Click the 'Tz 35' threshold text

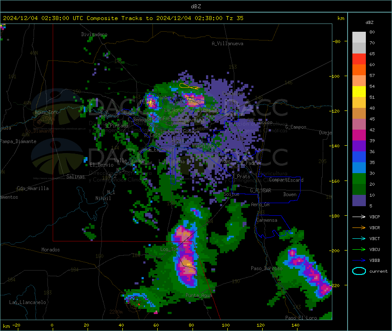click(x=234, y=18)
